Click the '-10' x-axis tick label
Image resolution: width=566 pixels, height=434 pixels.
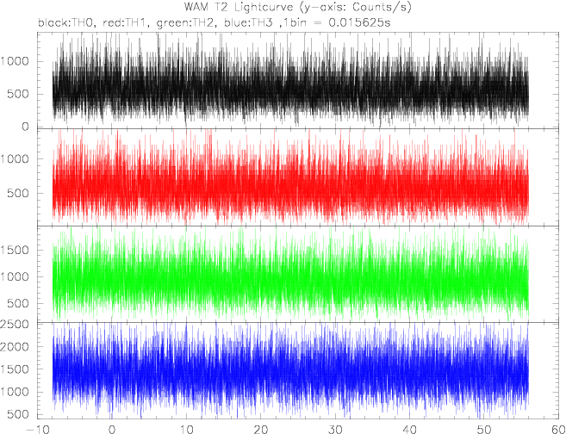37,430
